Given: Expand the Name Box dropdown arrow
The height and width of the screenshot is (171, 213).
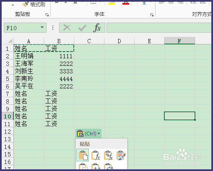Looking at the screenshot, I should tap(42, 27).
